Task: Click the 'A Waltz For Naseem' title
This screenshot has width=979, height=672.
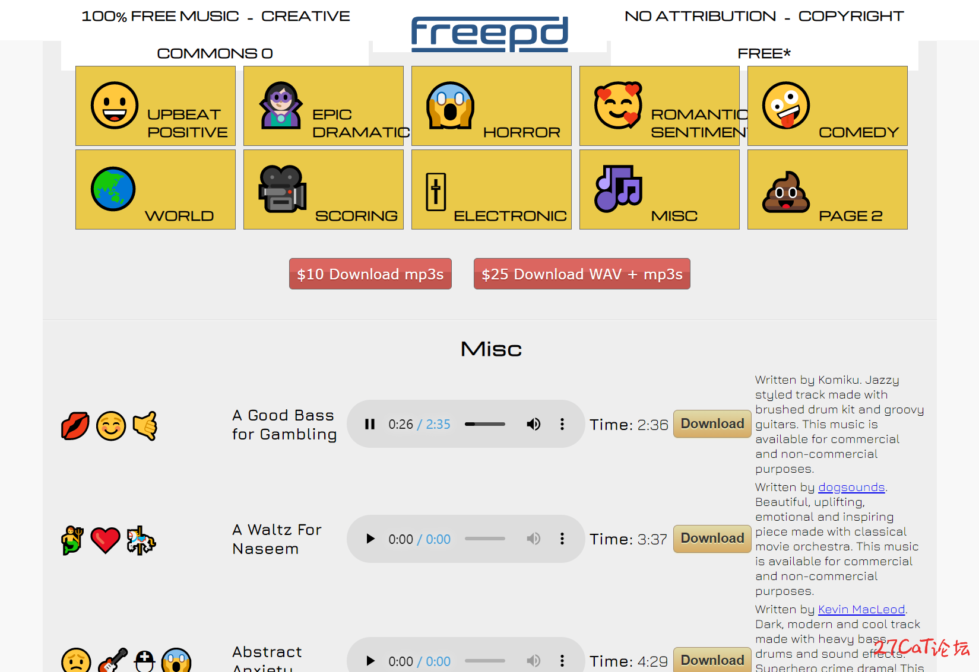Action: 277,539
